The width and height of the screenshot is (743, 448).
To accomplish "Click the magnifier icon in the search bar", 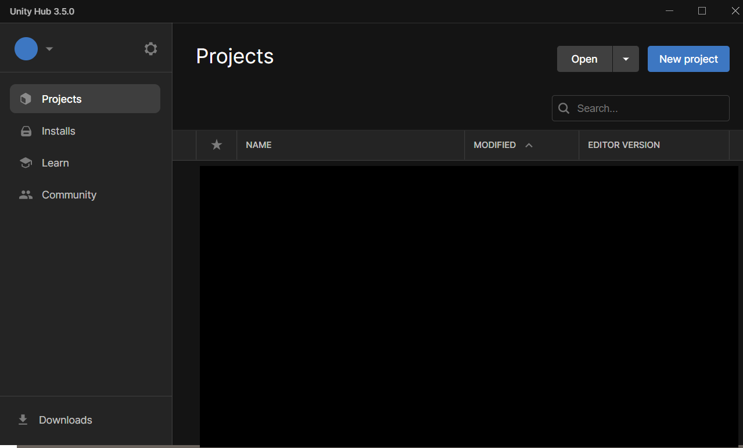I will (x=563, y=108).
